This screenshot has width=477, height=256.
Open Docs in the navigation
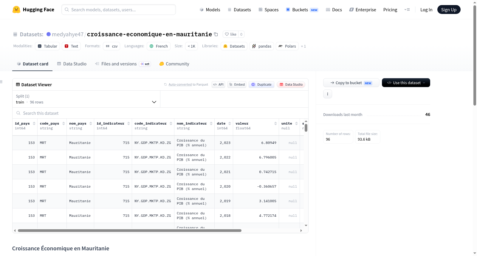click(334, 10)
